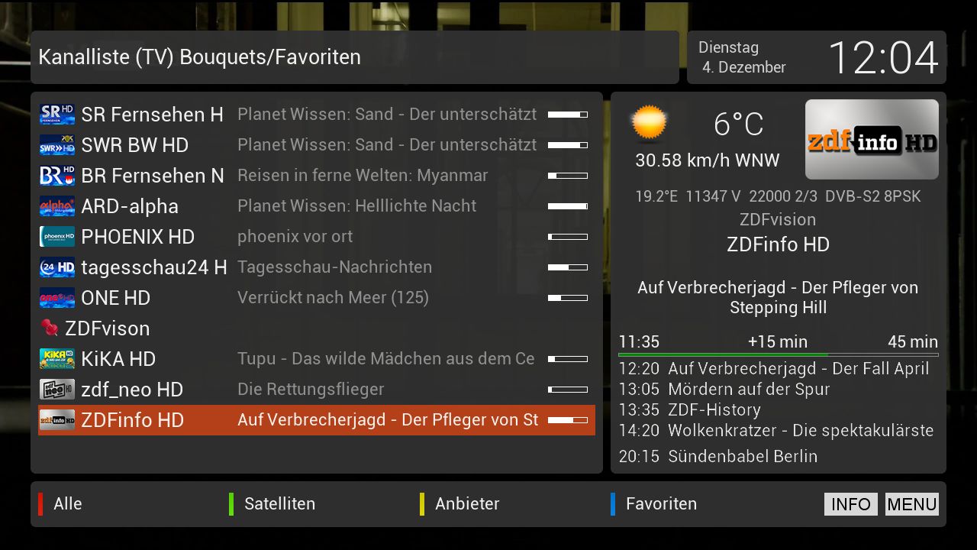Select KiKA HD channel name
Viewport: 977px width, 550px height.
point(118,359)
